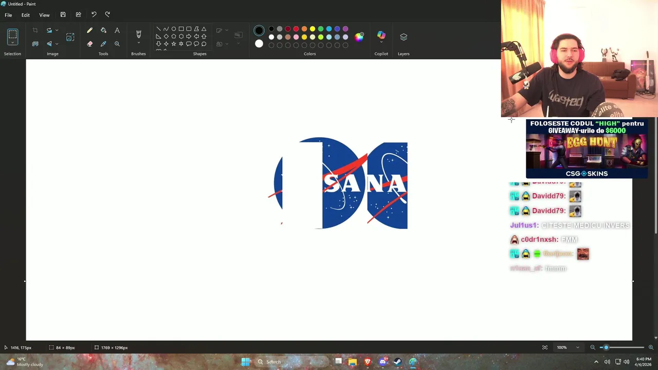This screenshot has width=658, height=370.
Task: Choose the Triangle shape
Action: [204, 29]
